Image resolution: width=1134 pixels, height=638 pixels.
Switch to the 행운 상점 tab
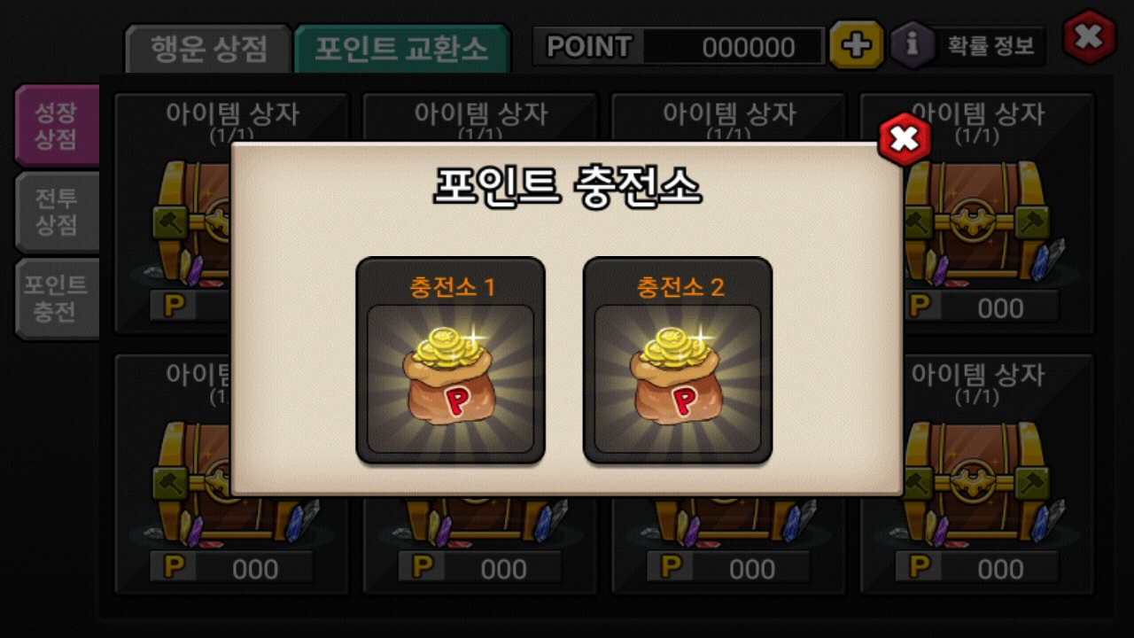pos(209,49)
